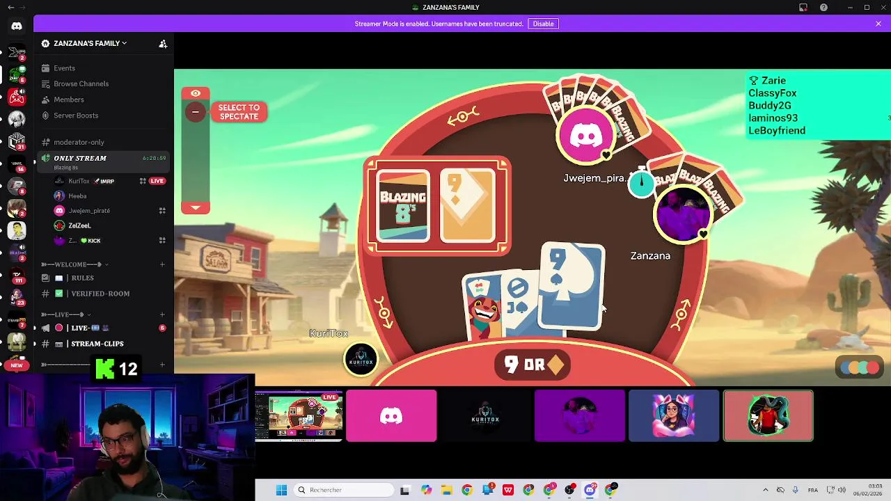Click the Zarie leaderboard entry with trophy
The height and width of the screenshot is (501, 891).
[x=767, y=81]
